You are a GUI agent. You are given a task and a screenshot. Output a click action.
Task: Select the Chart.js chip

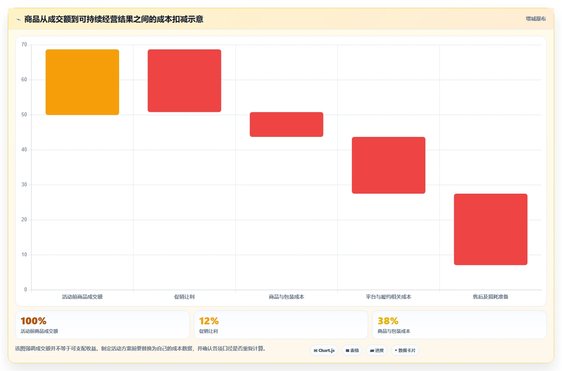[324, 350]
